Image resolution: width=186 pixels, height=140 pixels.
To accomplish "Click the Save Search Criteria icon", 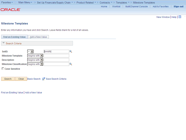I will tap(44, 79).
